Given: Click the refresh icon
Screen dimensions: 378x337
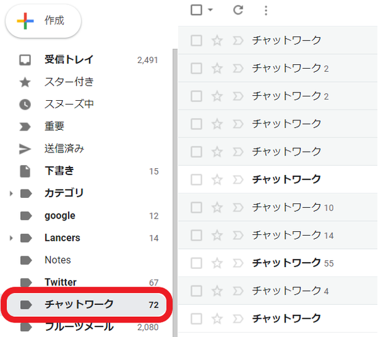Looking at the screenshot, I should coord(238,10).
